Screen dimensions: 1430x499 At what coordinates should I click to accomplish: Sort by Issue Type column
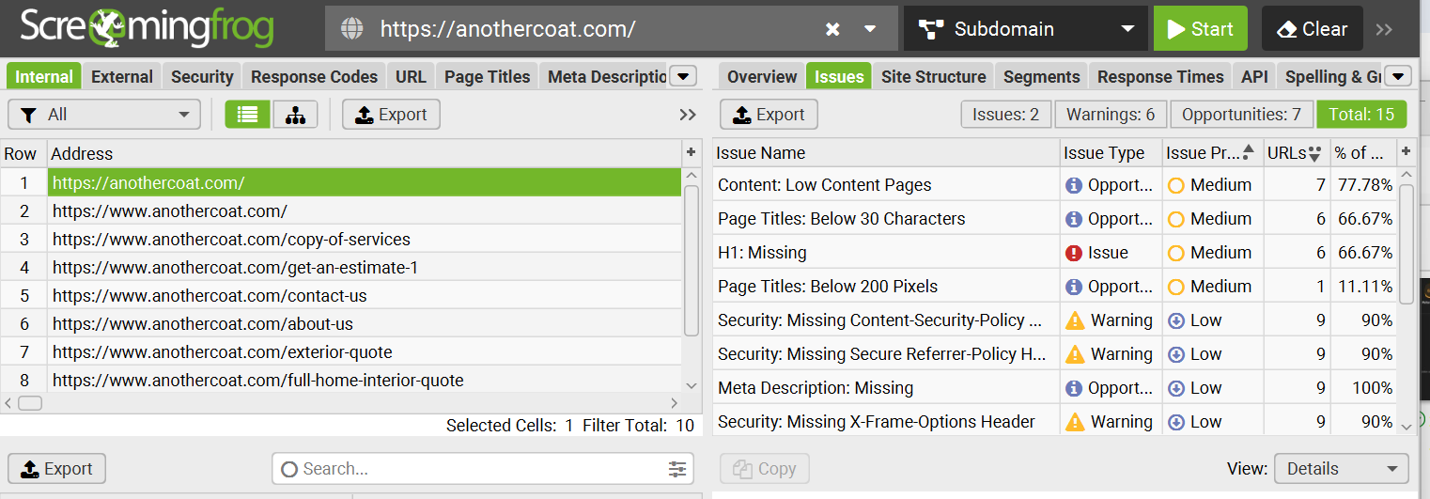1111,153
